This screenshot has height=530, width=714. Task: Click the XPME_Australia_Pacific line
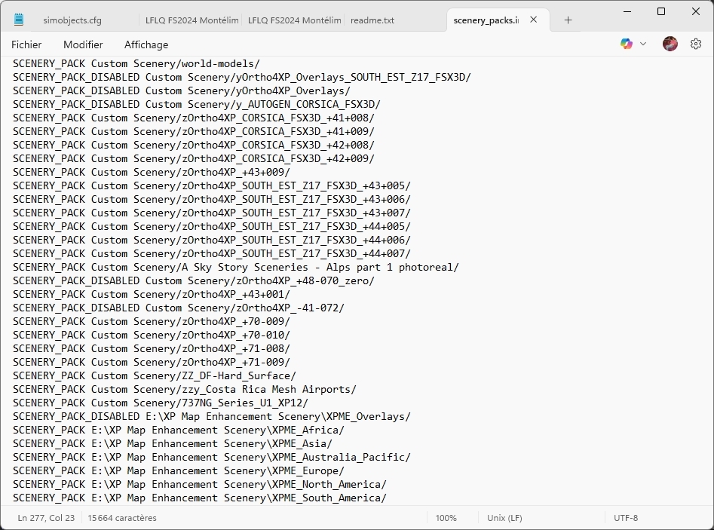[x=212, y=457]
